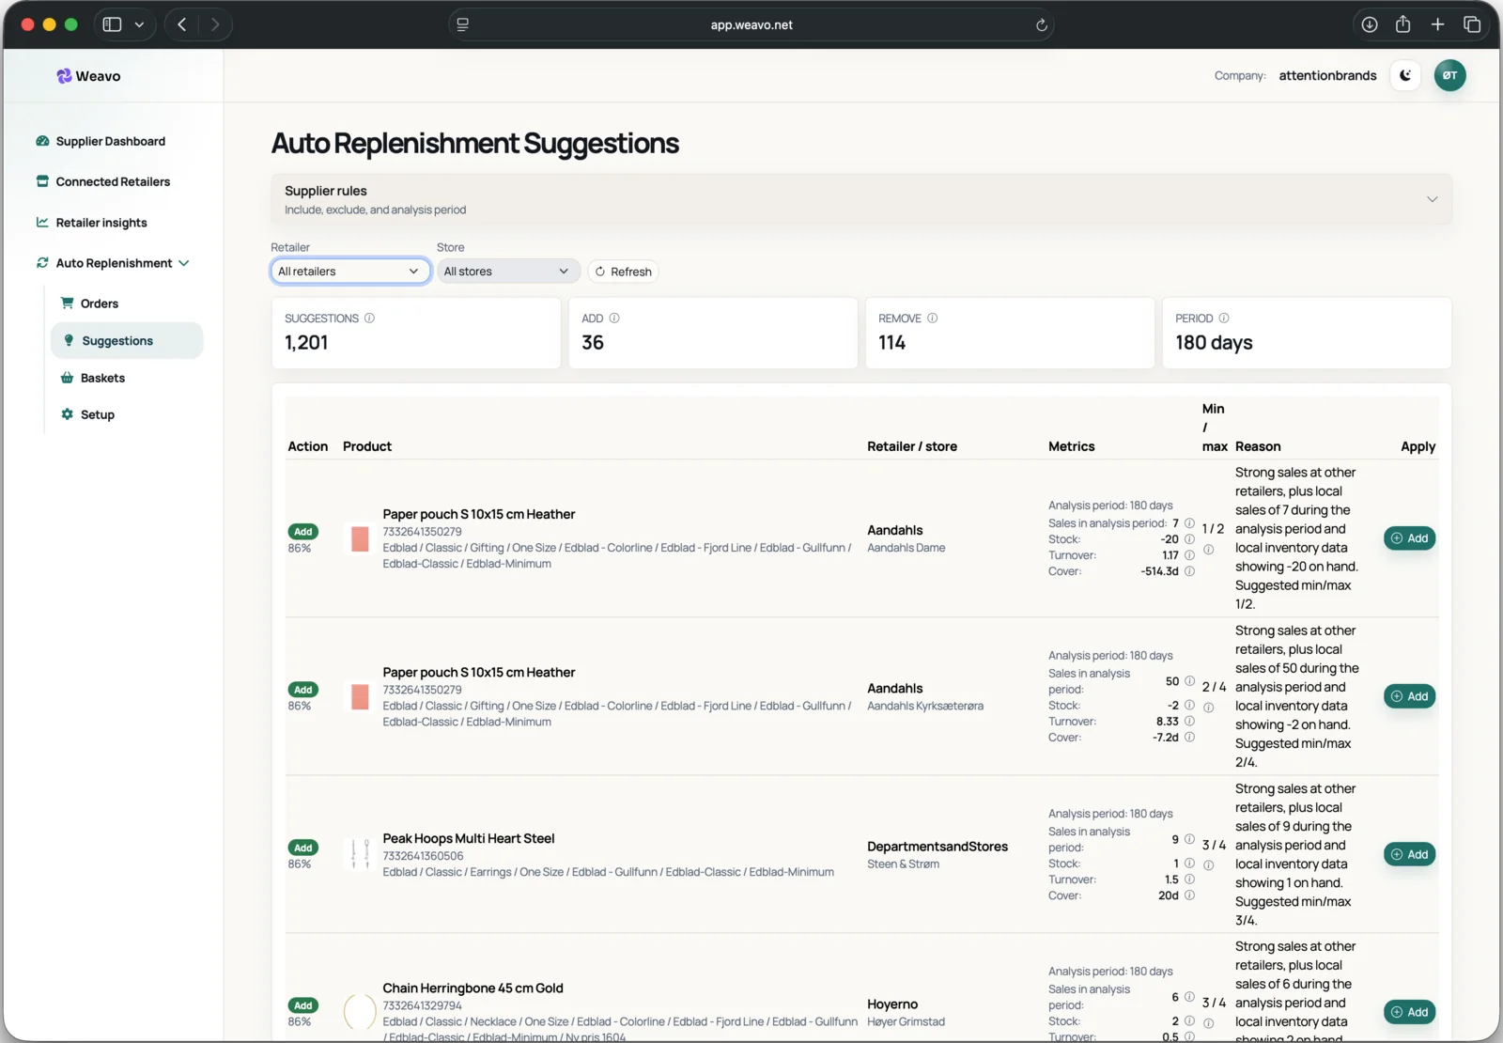Open the All retailers dropdown

(350, 272)
